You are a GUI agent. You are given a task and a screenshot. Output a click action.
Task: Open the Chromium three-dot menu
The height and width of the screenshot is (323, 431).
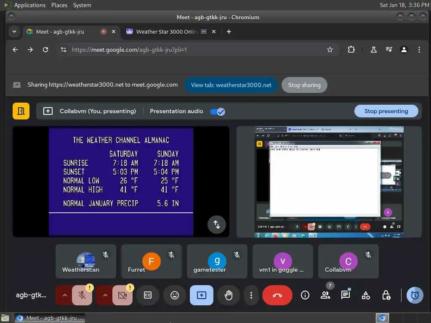(419, 50)
